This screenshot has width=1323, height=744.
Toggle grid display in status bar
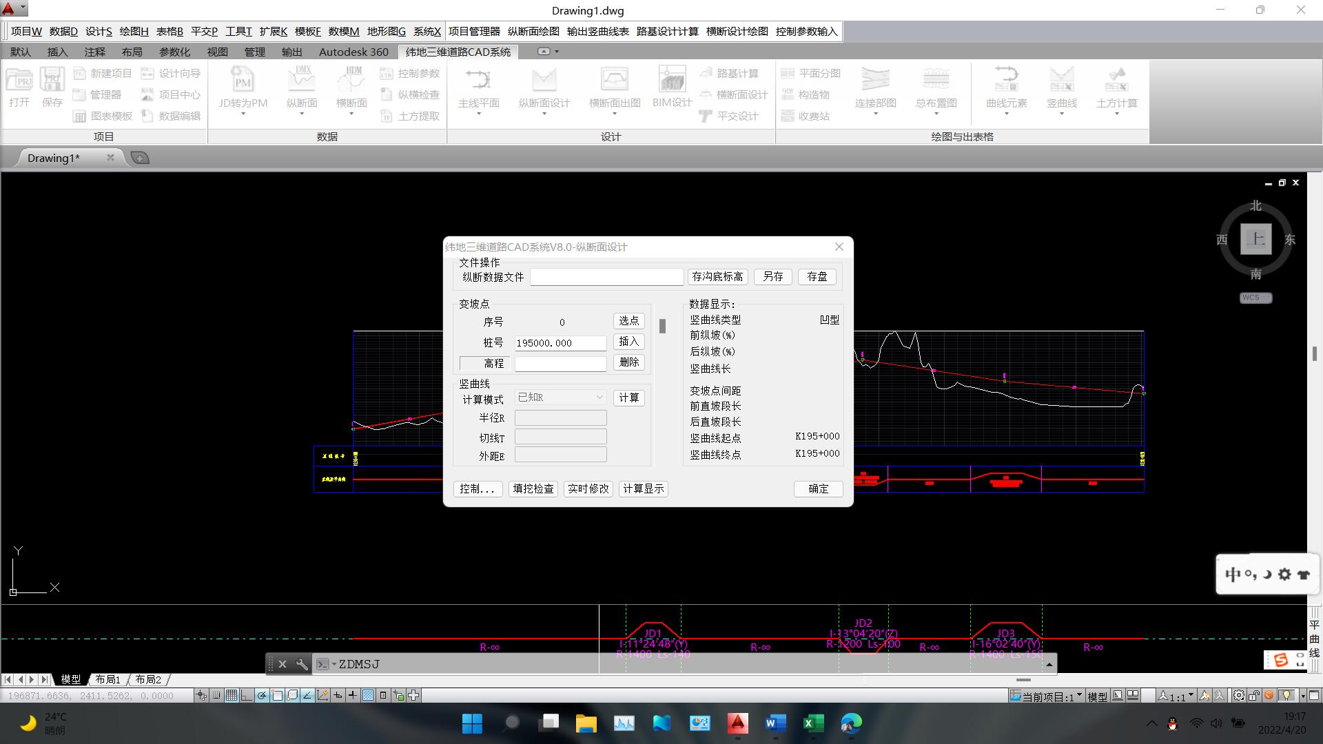tap(232, 696)
